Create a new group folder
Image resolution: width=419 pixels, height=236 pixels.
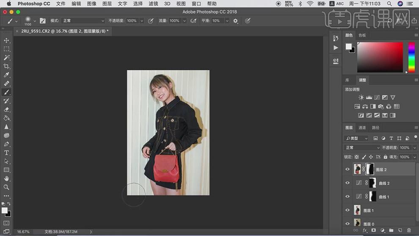coord(391,230)
